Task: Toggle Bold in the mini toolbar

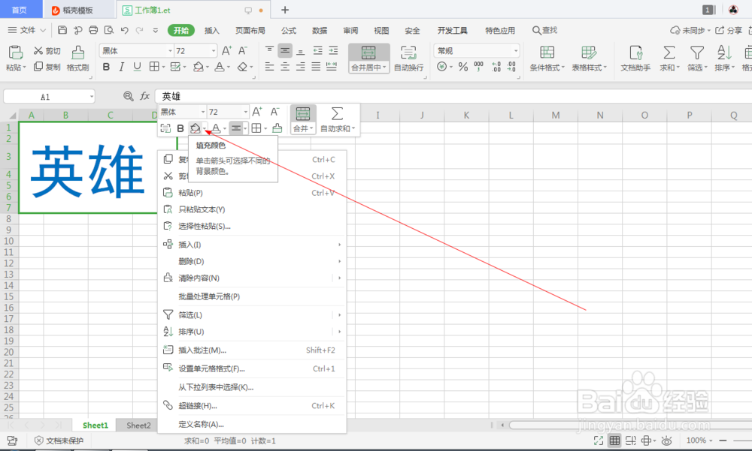Action: click(x=180, y=128)
